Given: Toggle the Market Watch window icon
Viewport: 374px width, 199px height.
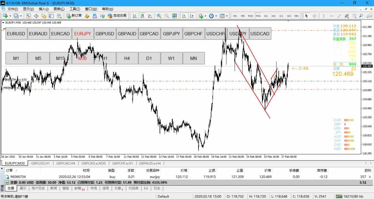Looking at the screenshot, I should click(x=28, y=16).
